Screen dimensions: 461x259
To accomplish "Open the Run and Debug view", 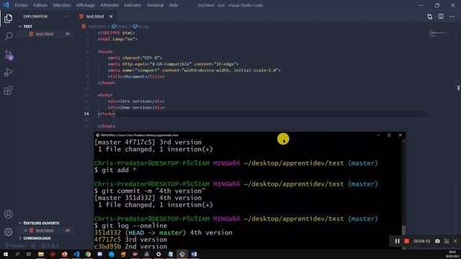I will [x=8, y=72].
